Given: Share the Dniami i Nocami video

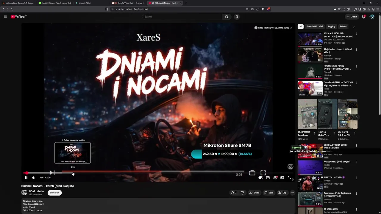Looking at the screenshot, I should (x=254, y=193).
